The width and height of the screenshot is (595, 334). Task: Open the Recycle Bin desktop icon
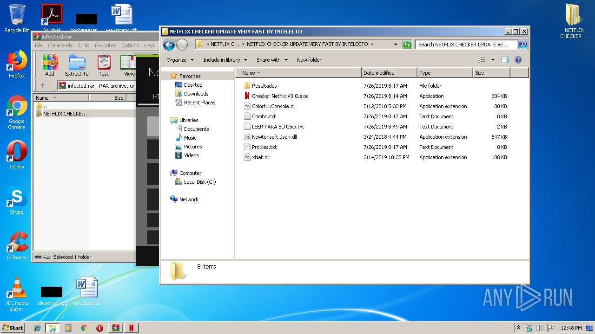tap(17, 19)
